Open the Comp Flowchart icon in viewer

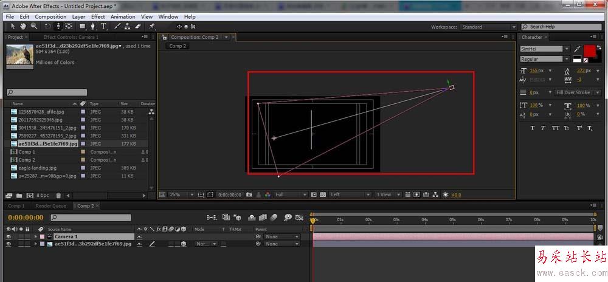click(435, 194)
